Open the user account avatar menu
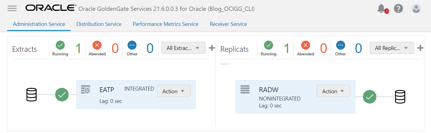The image size is (431, 133). 416,8
